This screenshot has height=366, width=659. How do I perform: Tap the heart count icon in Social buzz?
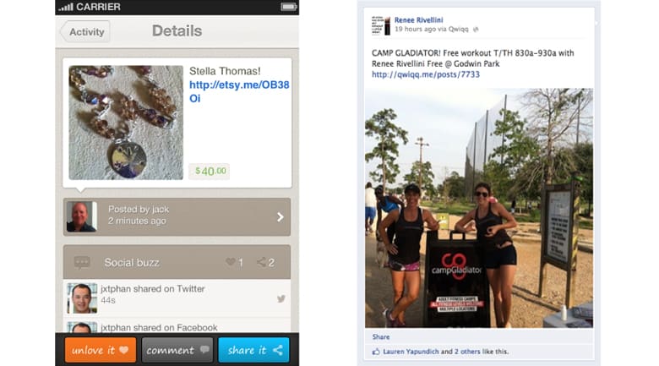(231, 262)
